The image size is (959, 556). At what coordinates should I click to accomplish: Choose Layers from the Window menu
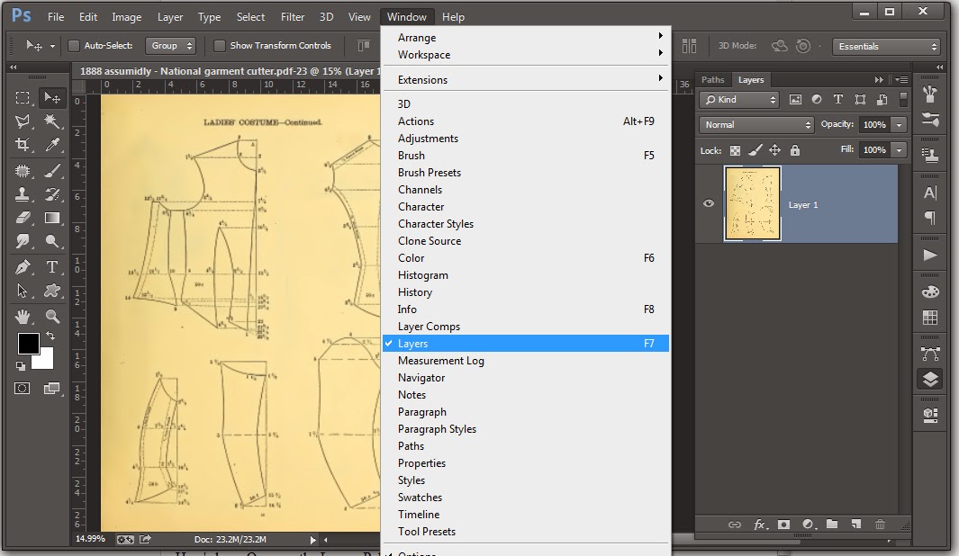(x=413, y=343)
